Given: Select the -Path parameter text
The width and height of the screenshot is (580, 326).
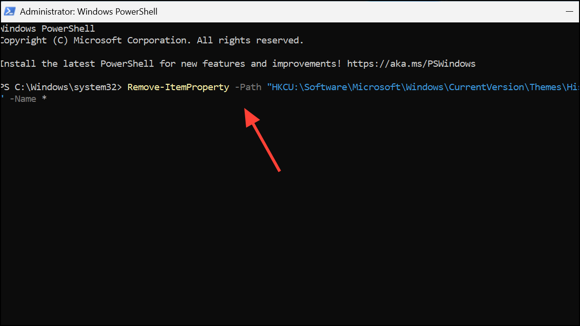Looking at the screenshot, I should click(x=248, y=87).
